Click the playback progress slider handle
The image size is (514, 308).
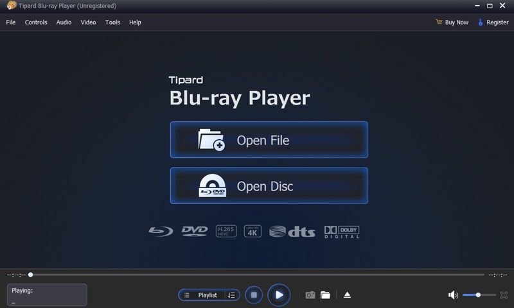30,275
